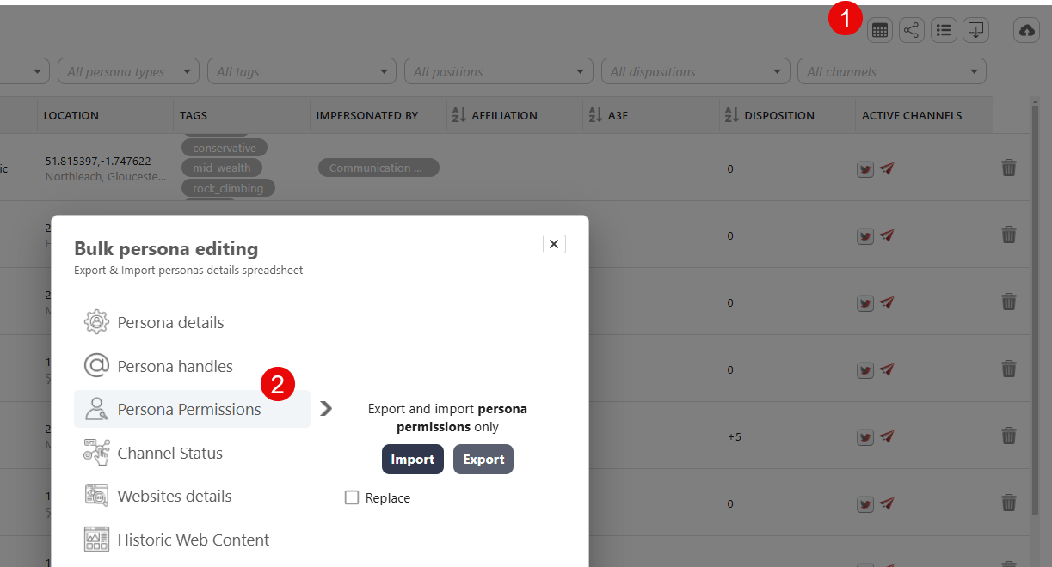The image size is (1052, 567).
Task: Click the Import button
Action: (x=413, y=460)
